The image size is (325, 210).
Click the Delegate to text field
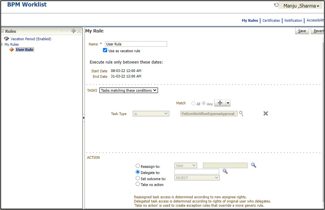197,172
